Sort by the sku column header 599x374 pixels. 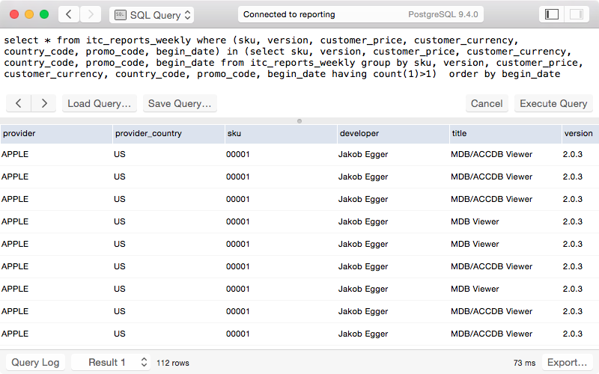click(x=281, y=134)
